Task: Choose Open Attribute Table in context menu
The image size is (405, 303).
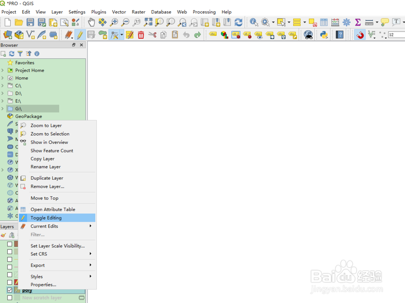Action: click(x=57, y=209)
